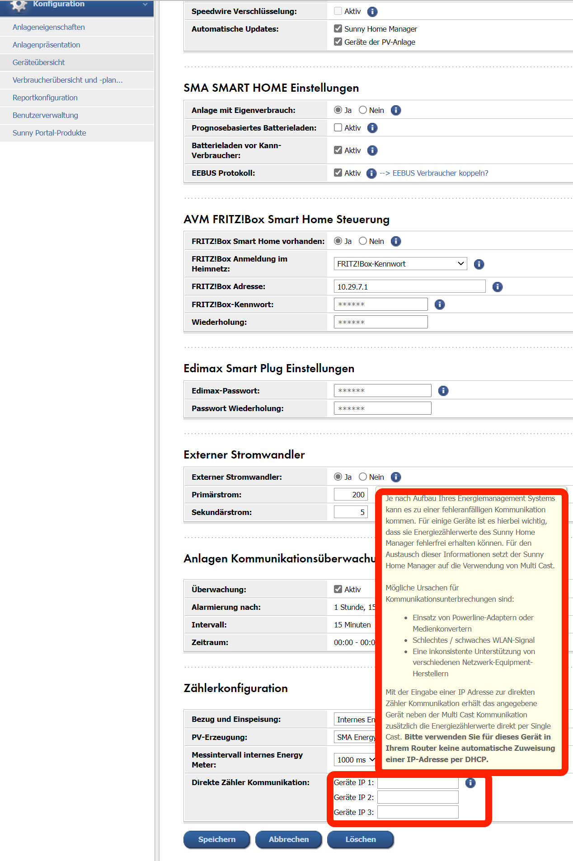Click the Geräte IP 1 field
Image resolution: width=573 pixels, height=861 pixels.
tap(418, 783)
